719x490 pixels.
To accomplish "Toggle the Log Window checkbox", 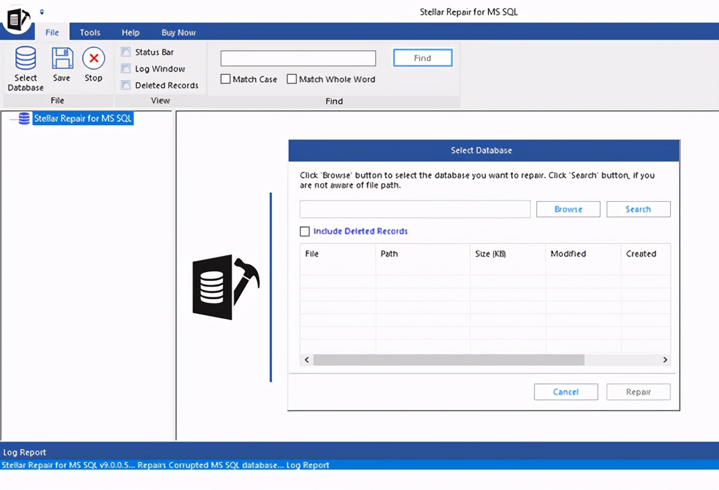I will 126,69.
